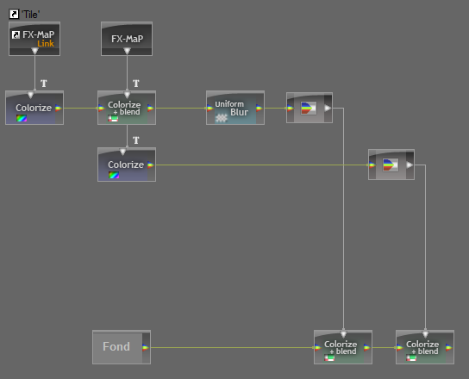This screenshot has height=379, width=469.
Task: Click converter icon on node fed by lower Colorize
Action: 391,165
